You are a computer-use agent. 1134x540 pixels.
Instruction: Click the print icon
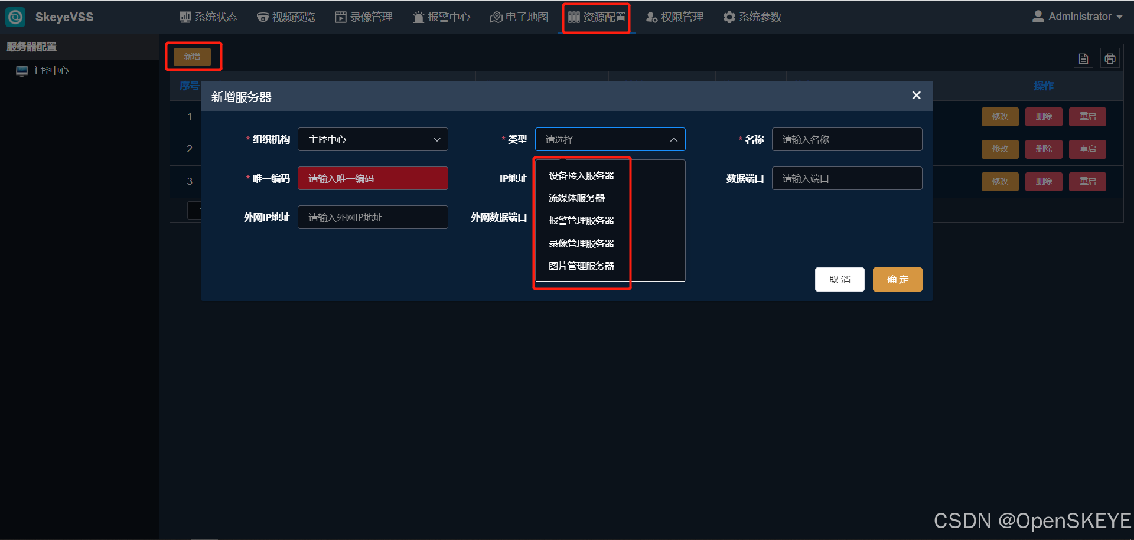pos(1110,58)
